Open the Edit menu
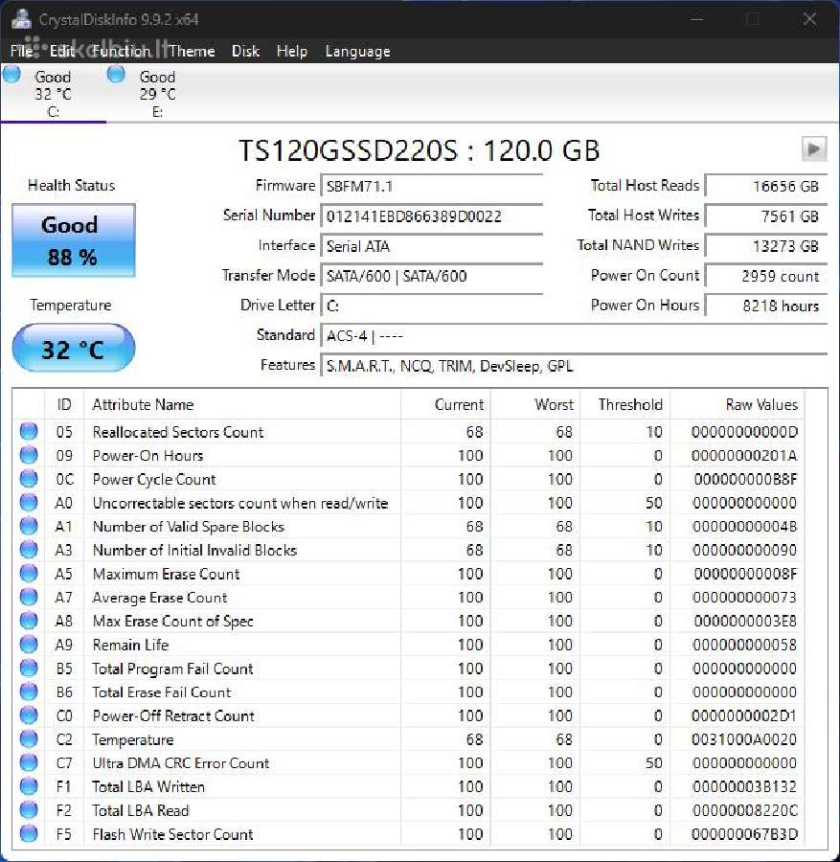Screen dimensions: 840x862 tap(62, 51)
